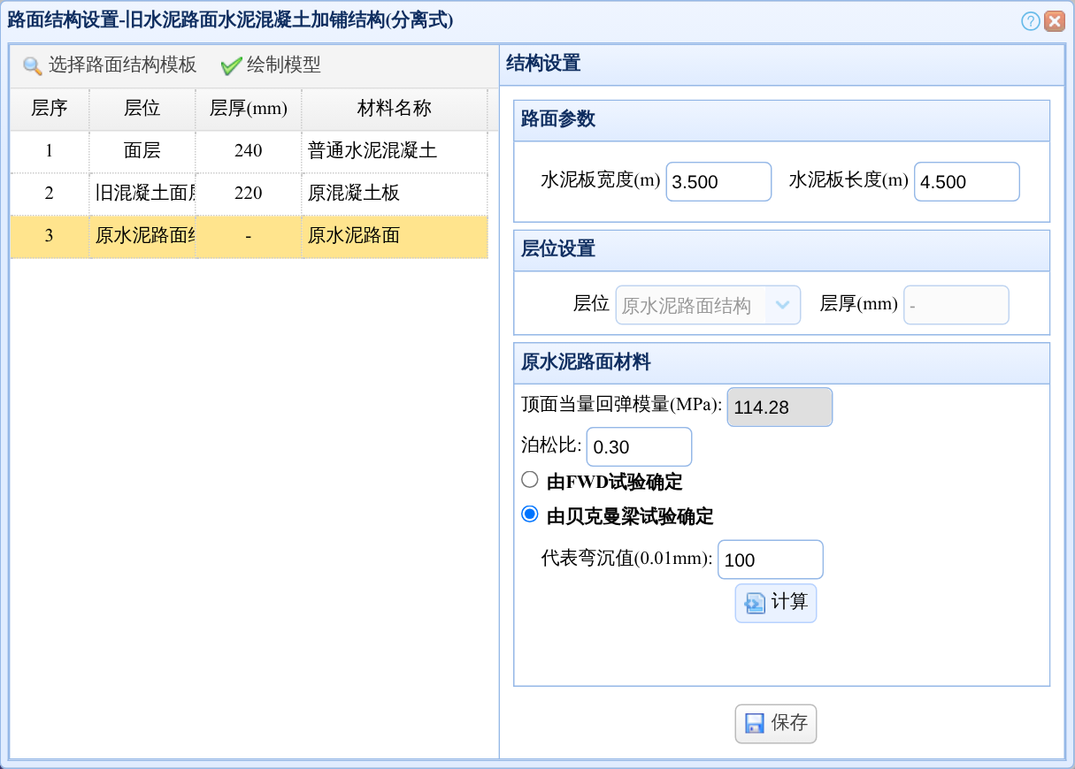The width and height of the screenshot is (1075, 769).
Task: Click the 顶面当量回弹模量 value field
Action: pos(779,407)
